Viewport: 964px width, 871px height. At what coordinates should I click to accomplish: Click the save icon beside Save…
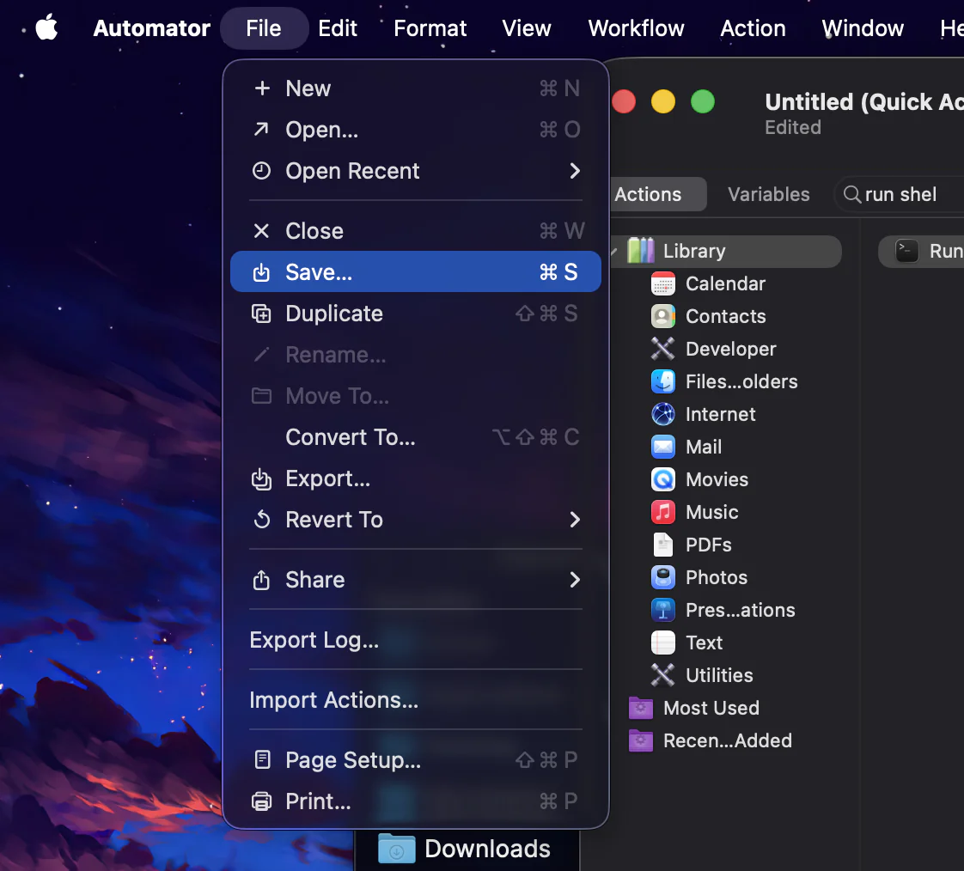point(261,271)
